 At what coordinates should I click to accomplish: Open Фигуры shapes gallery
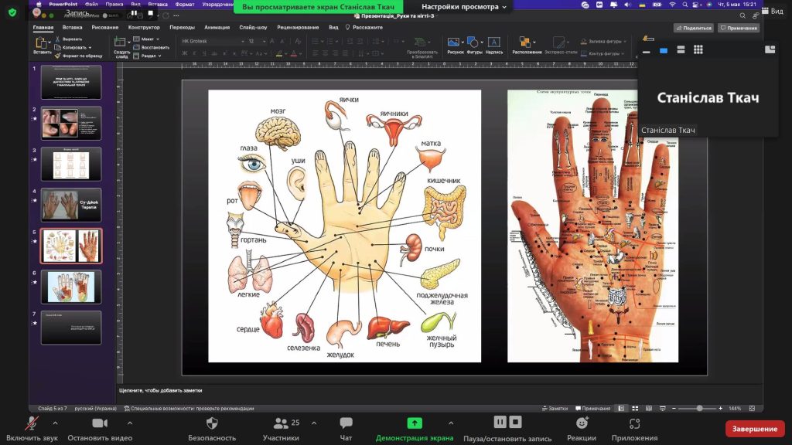(474, 46)
